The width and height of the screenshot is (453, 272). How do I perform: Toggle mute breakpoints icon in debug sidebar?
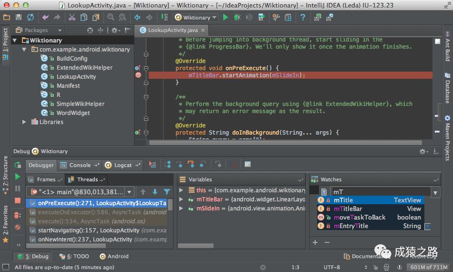[x=17, y=227]
